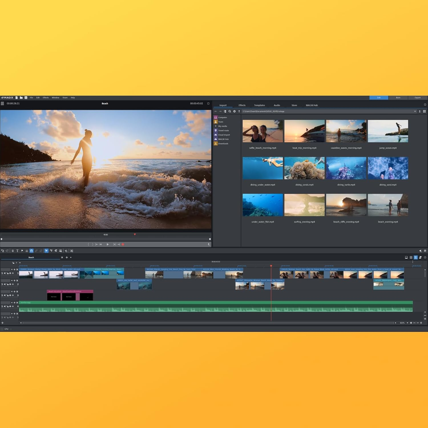This screenshot has height=428, width=428.
Task: Click the Export button at top right
Action: coord(417,97)
